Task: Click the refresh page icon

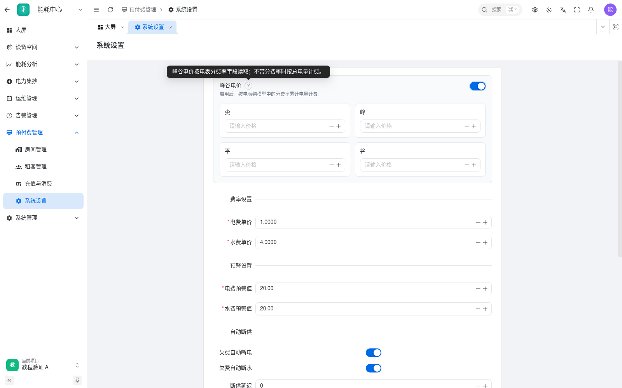Action: (x=110, y=10)
